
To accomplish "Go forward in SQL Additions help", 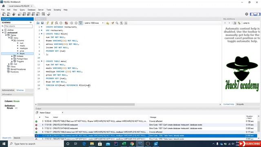I will pos(229,23).
